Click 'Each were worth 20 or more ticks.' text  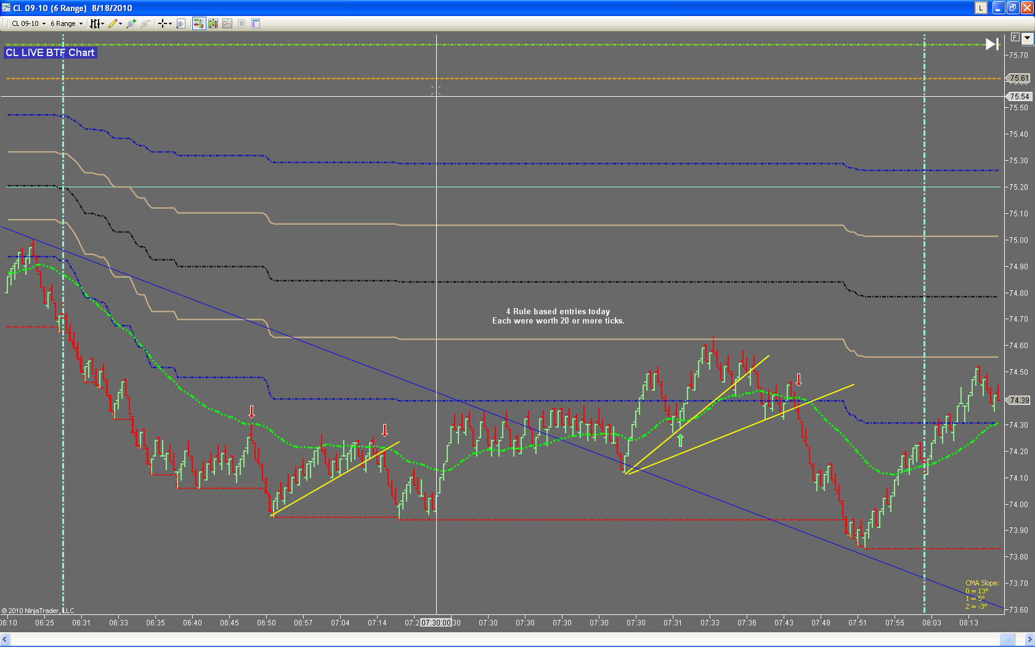558,321
